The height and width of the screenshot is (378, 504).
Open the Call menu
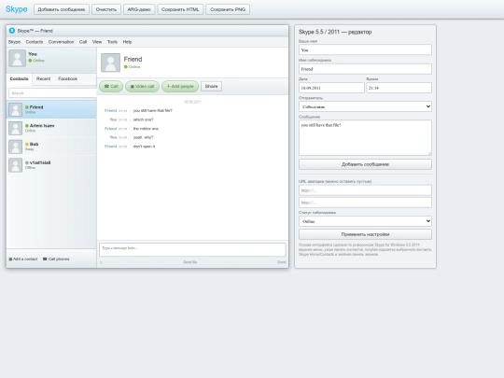[x=83, y=42]
